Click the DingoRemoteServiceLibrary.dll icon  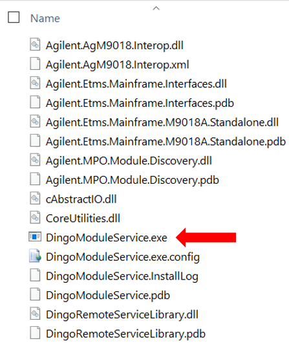(x=35, y=314)
